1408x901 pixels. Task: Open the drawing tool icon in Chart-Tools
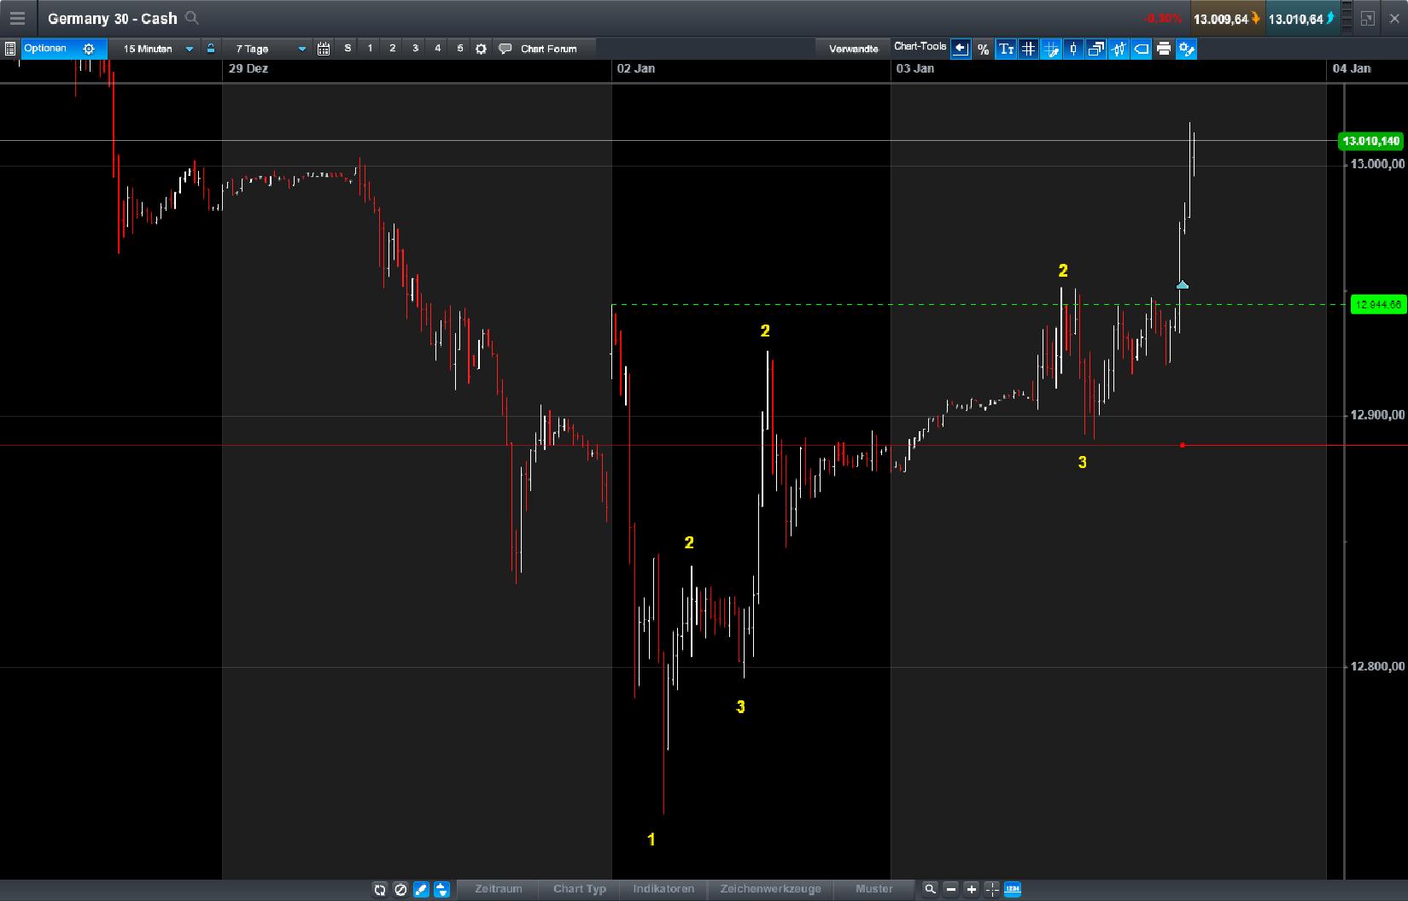coord(1052,49)
